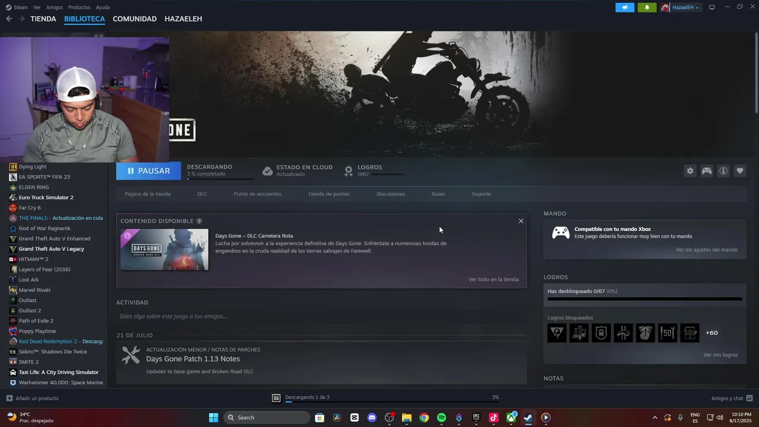Open Discusiones tab
Screen dimensions: 759x427
391,194
